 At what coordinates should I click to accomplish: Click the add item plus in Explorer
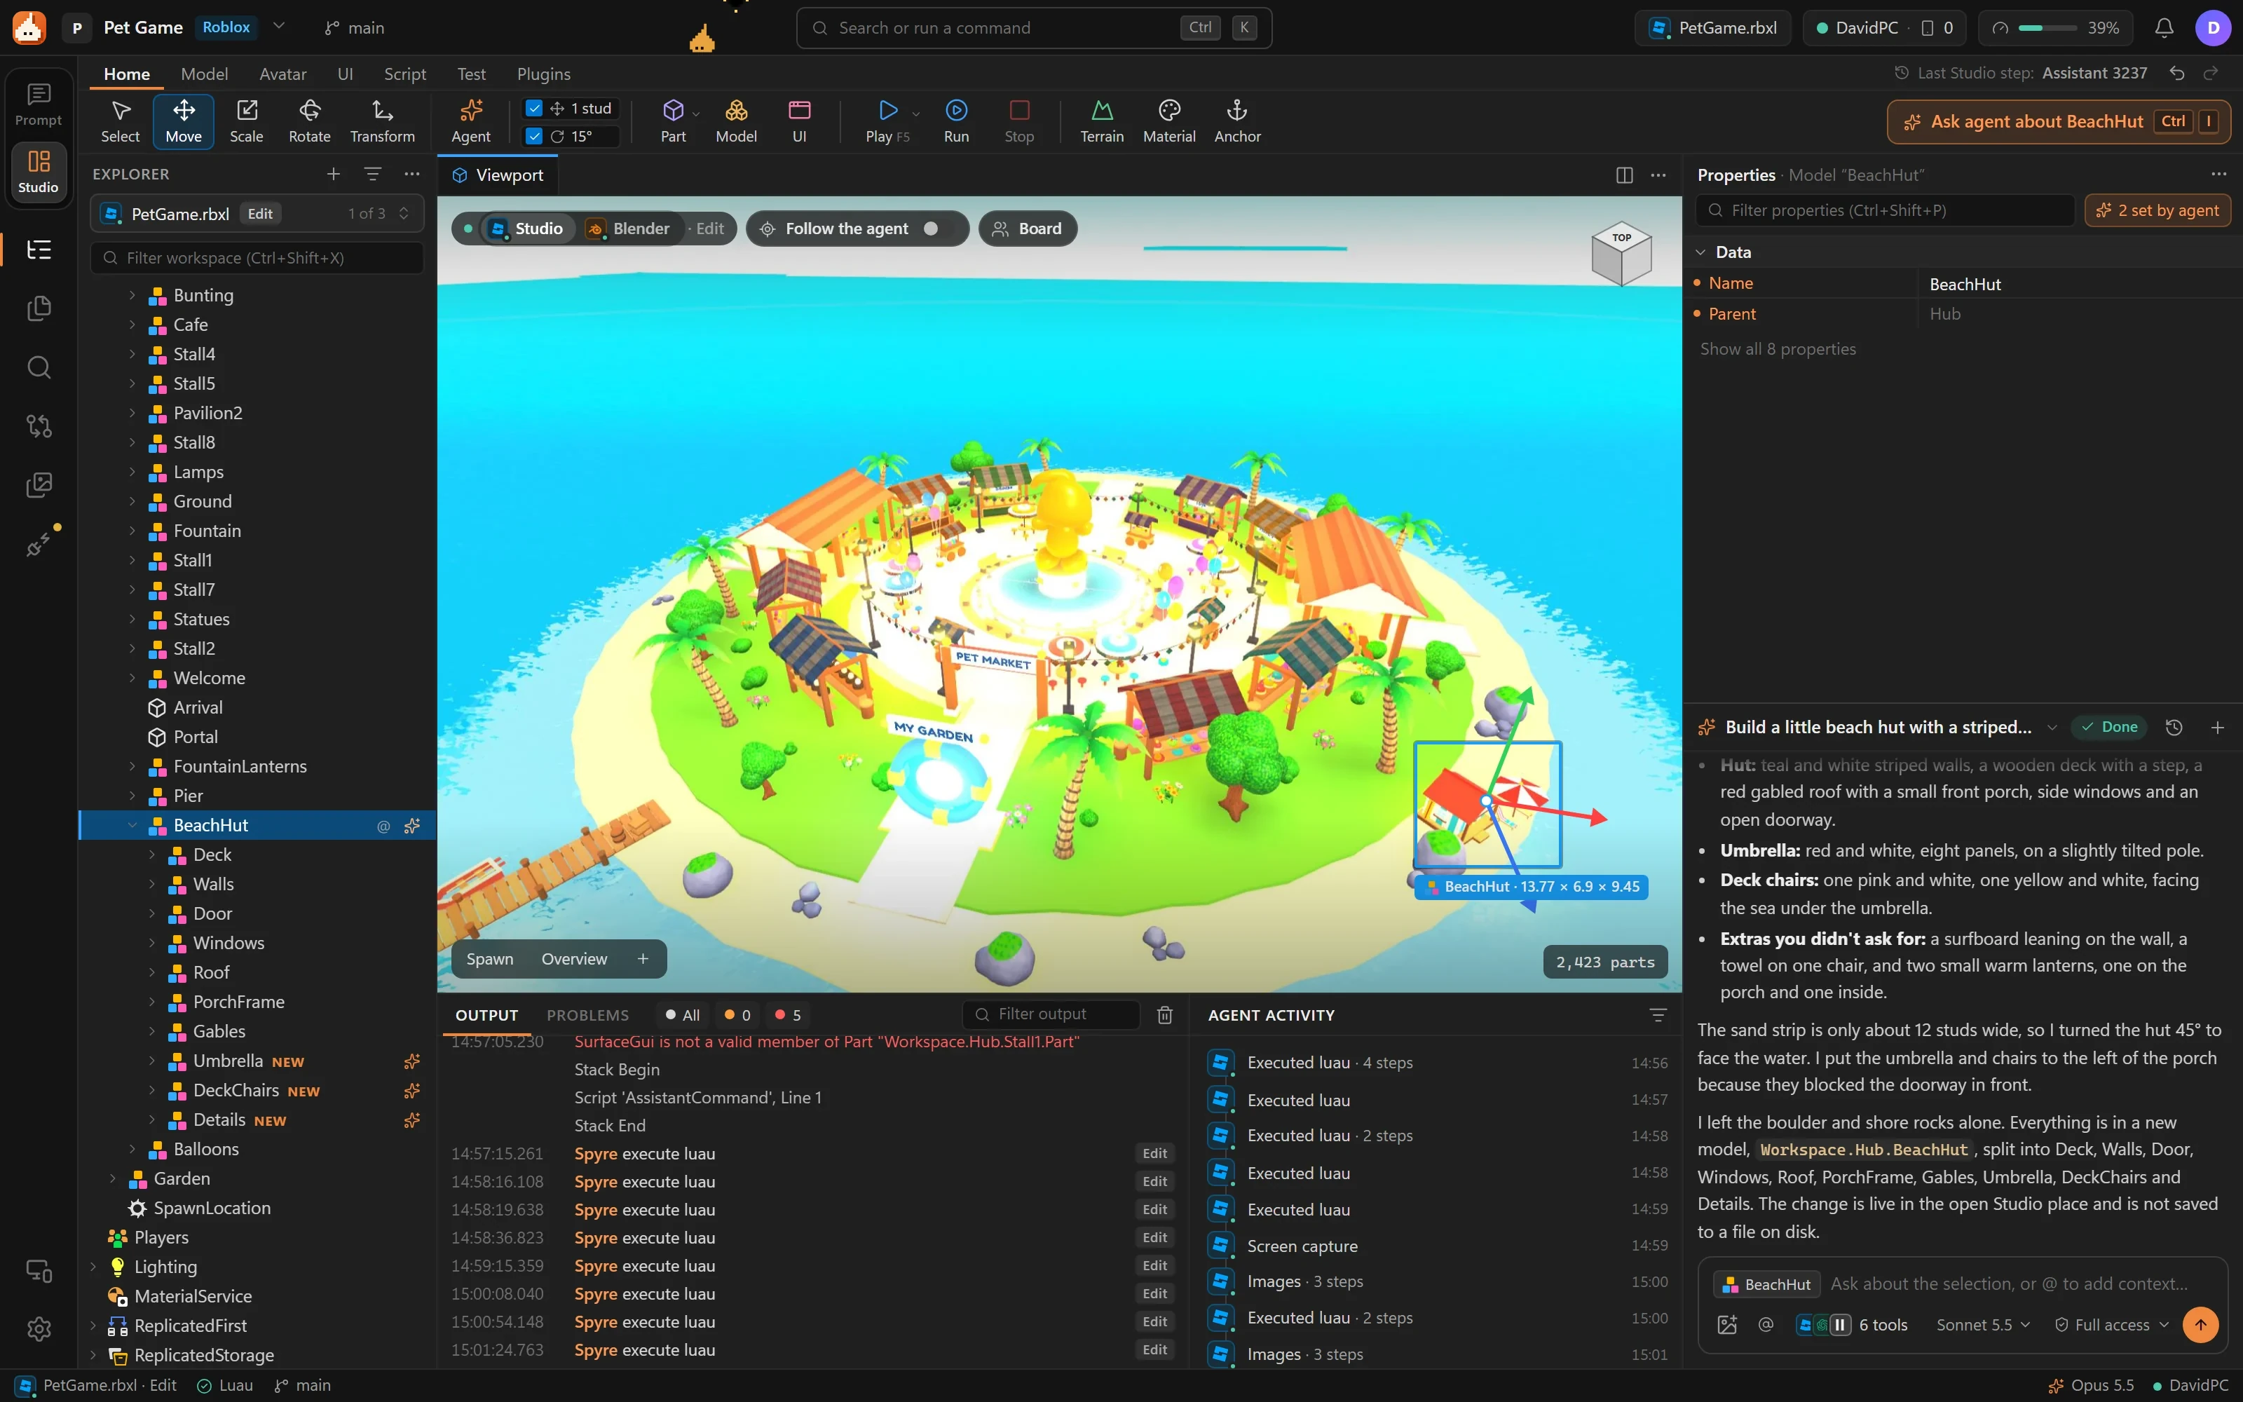pos(334,175)
